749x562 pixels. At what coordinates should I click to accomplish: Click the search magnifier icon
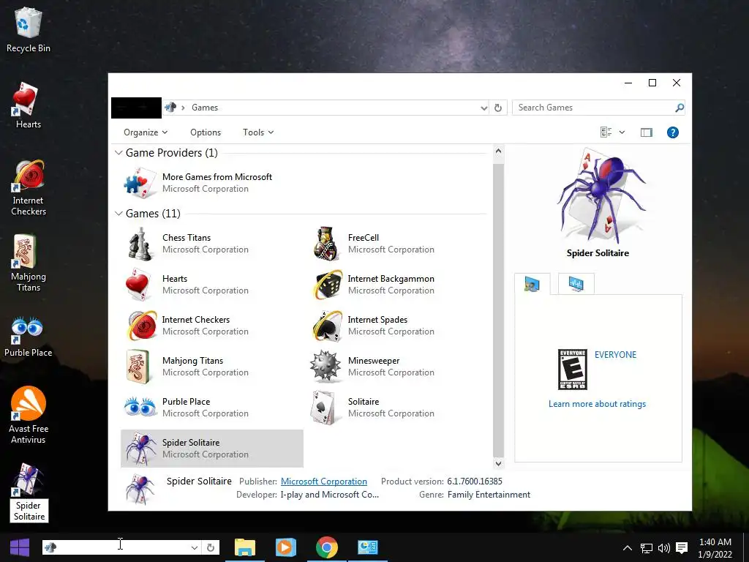point(680,108)
